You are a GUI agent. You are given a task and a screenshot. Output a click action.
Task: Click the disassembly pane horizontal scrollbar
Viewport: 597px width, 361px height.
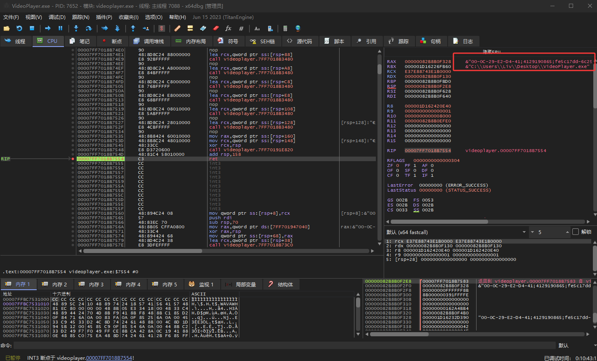pyautogui.click(x=142, y=251)
